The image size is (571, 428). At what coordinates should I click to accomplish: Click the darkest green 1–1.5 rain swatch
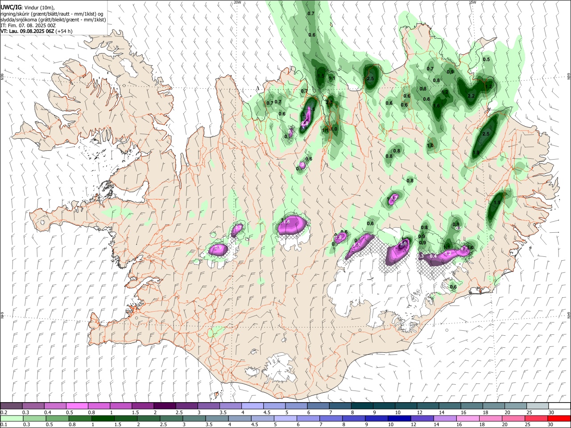[x=103, y=418]
